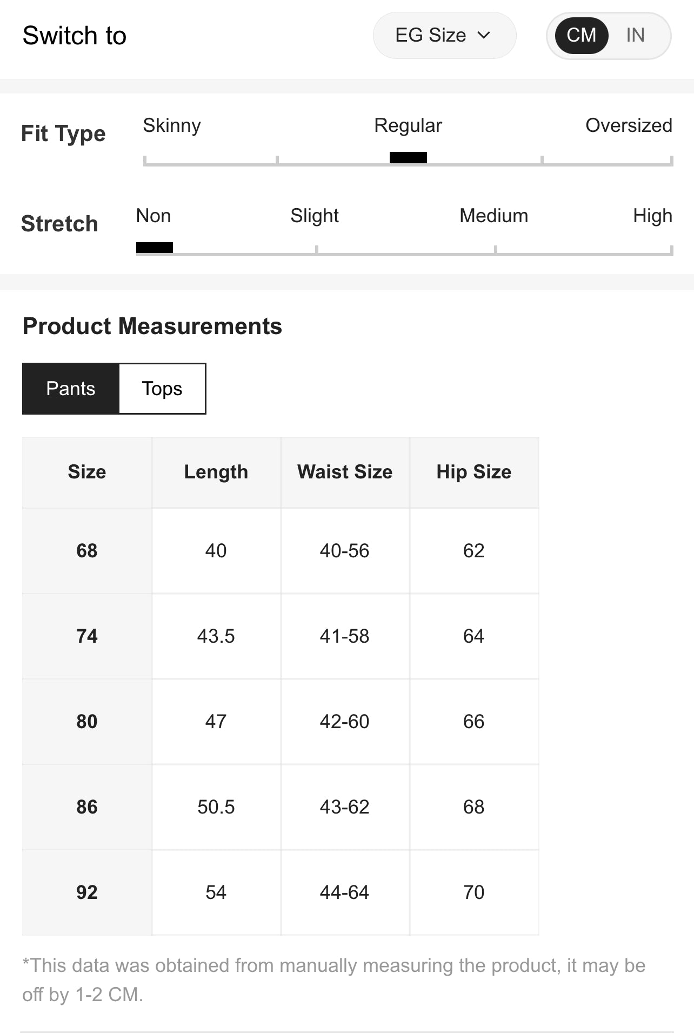
Task: Select the size 86 row label
Action: click(87, 807)
